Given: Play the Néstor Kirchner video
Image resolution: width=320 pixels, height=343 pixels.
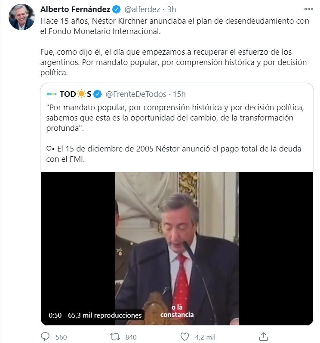Looking at the screenshot, I should [177, 249].
